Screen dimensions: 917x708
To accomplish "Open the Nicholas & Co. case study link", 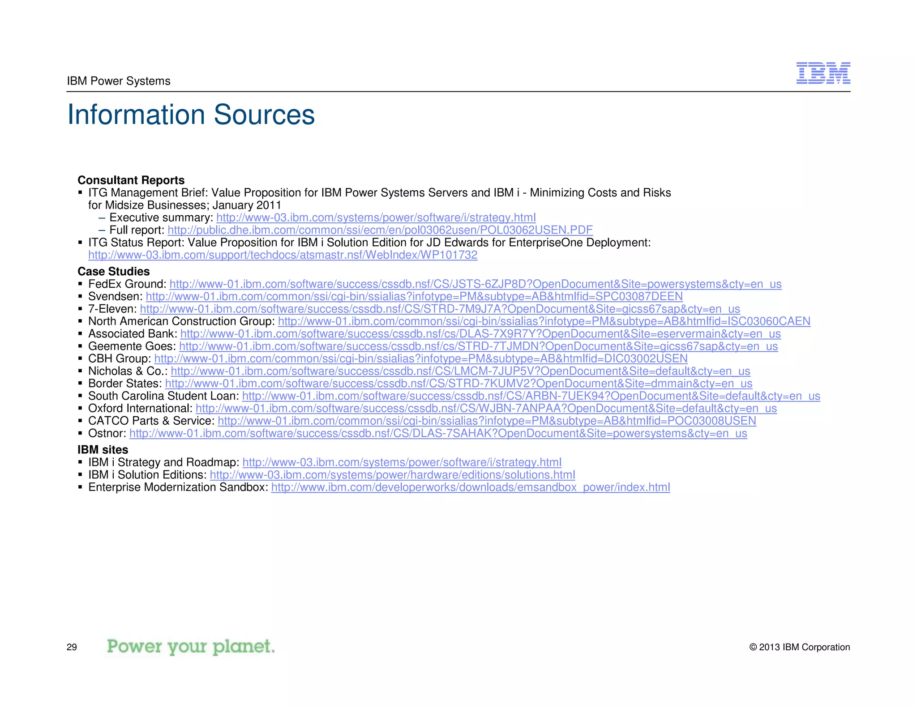I will click(460, 371).
